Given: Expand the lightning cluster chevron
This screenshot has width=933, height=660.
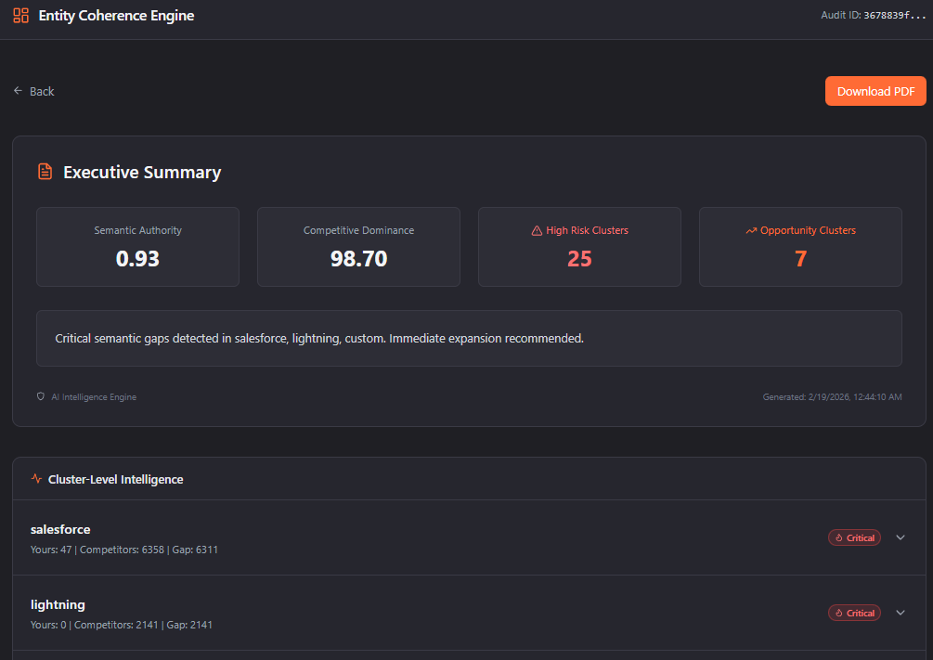Looking at the screenshot, I should 900,613.
